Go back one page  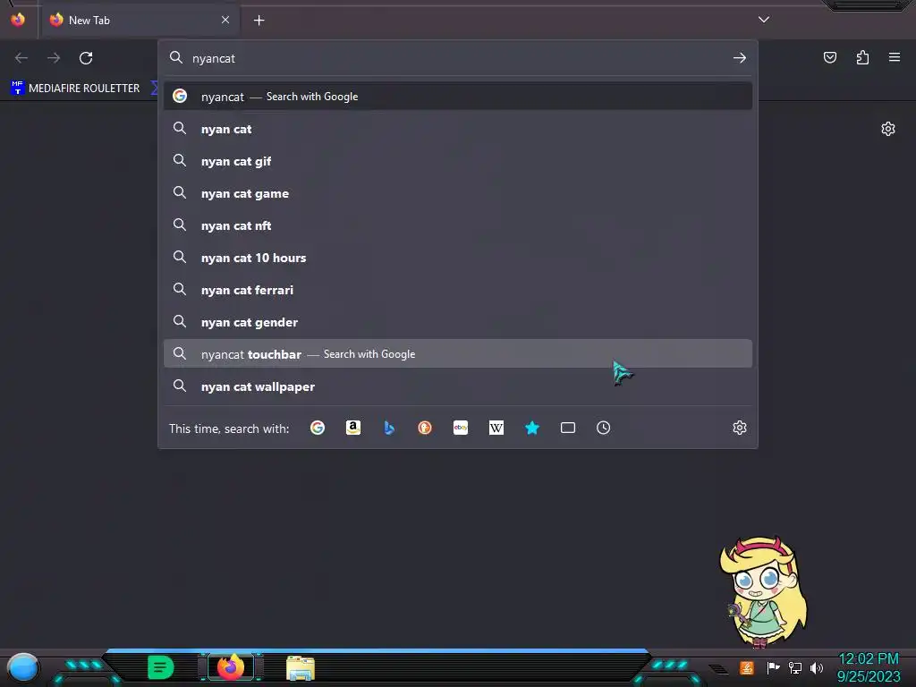click(21, 58)
